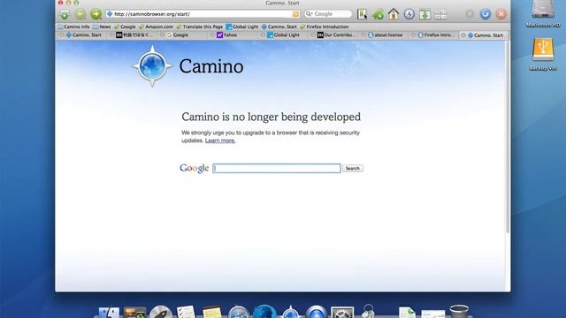Screen dimensions: 566x318
Task: Reload the page with blue refresh icon
Action: click(x=486, y=14)
